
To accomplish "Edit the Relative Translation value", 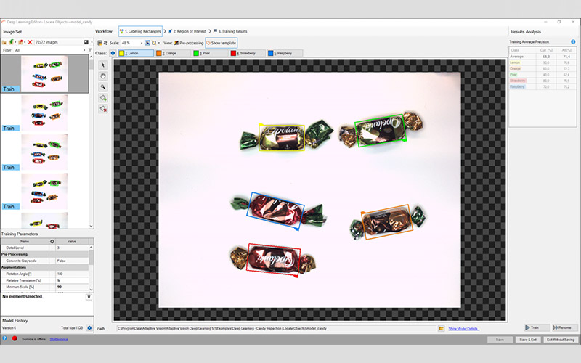I will click(x=72, y=280).
